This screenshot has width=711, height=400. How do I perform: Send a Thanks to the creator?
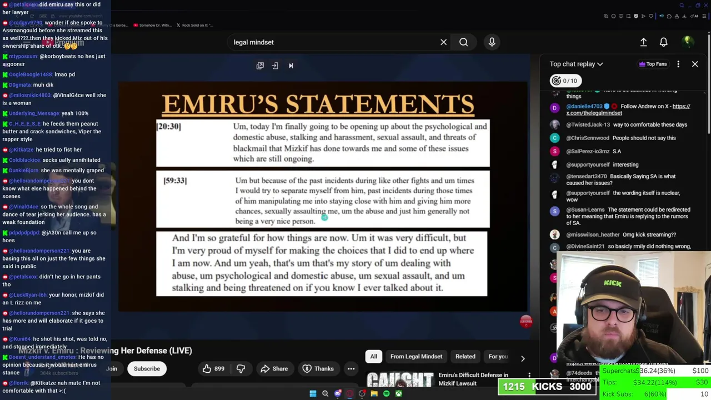[x=318, y=368]
